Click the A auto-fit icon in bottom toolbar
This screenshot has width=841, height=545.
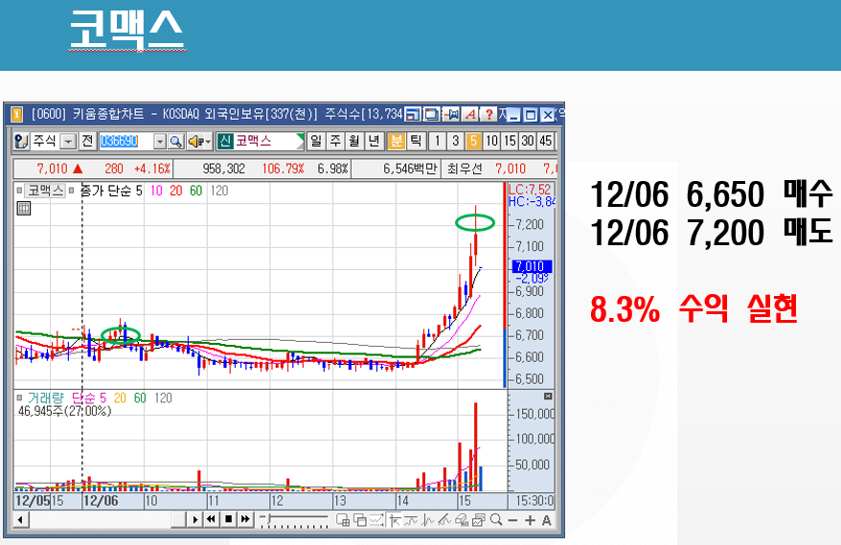coord(546,520)
